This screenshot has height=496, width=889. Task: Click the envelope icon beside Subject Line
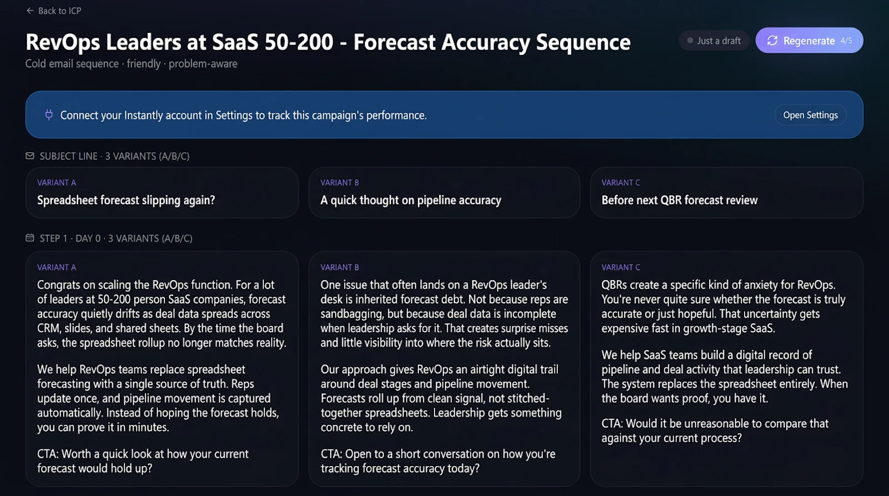point(30,156)
